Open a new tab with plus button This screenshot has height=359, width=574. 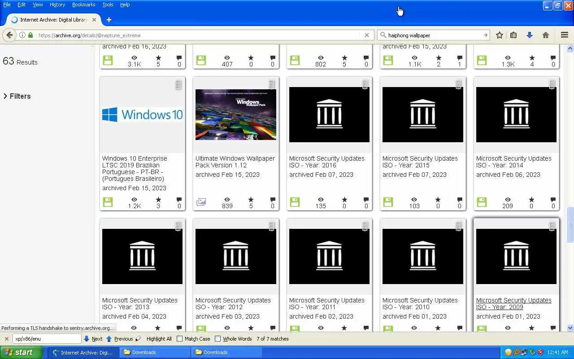[109, 20]
